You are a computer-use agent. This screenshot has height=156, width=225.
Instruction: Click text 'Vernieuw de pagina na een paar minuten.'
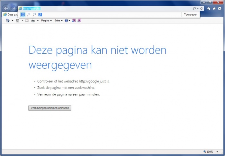[68, 94]
